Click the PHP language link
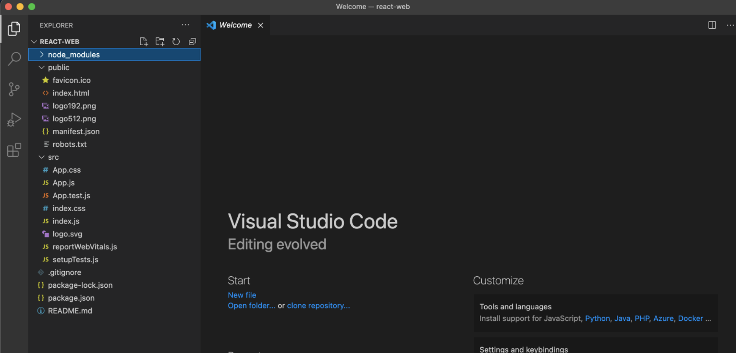 (x=642, y=318)
